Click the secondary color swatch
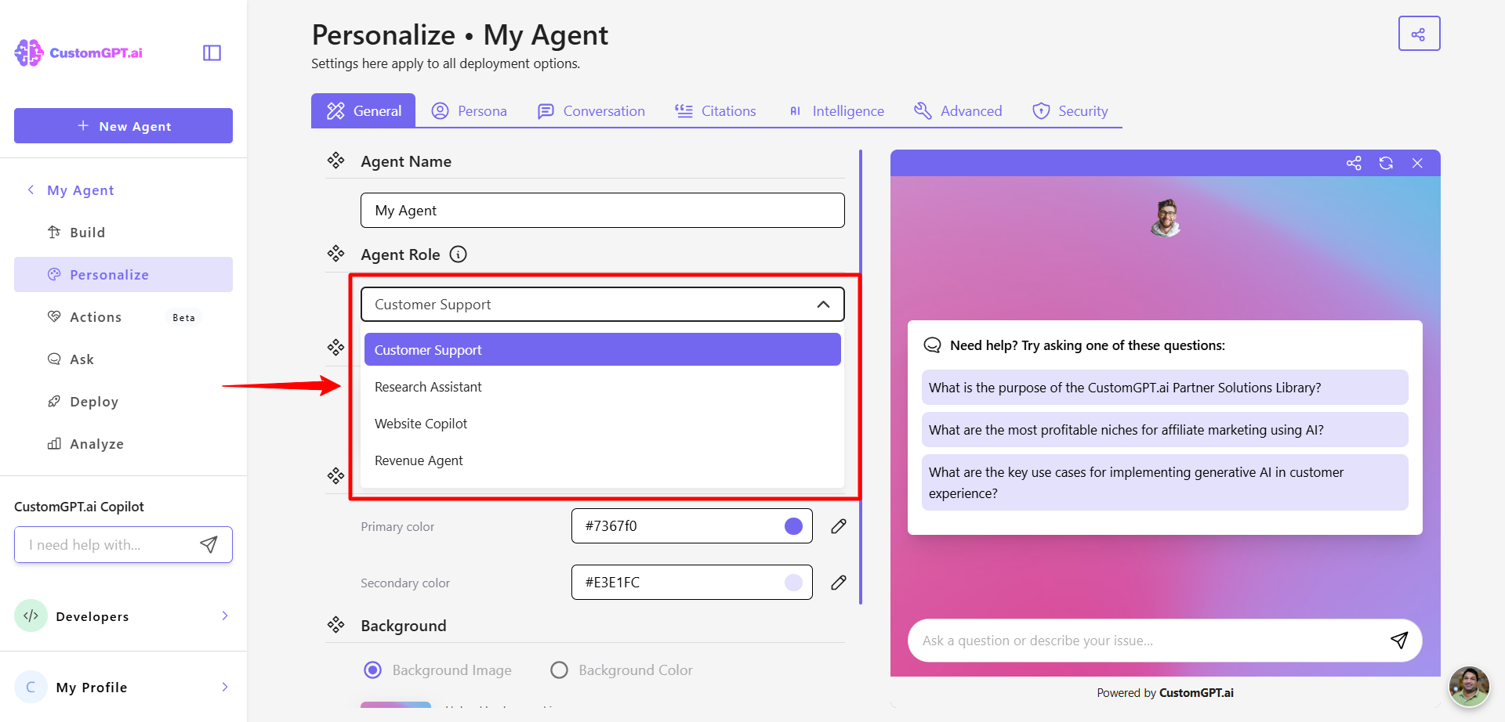Screen dimensions: 1505x722 point(793,583)
